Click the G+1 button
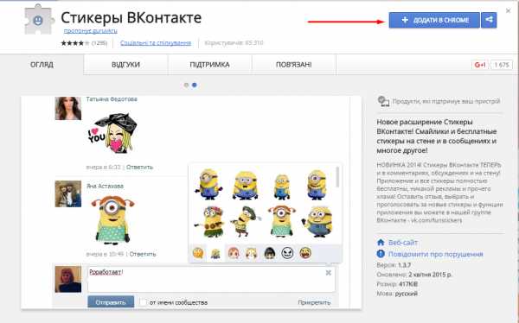Image resolution: width=519 pixels, height=323 pixels. [480, 65]
